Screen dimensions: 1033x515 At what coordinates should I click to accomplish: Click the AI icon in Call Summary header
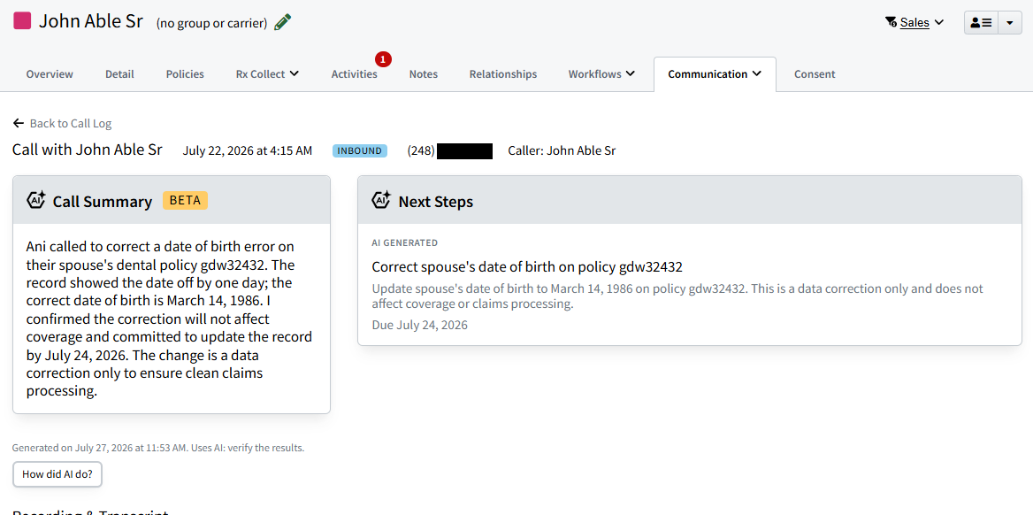[35, 201]
